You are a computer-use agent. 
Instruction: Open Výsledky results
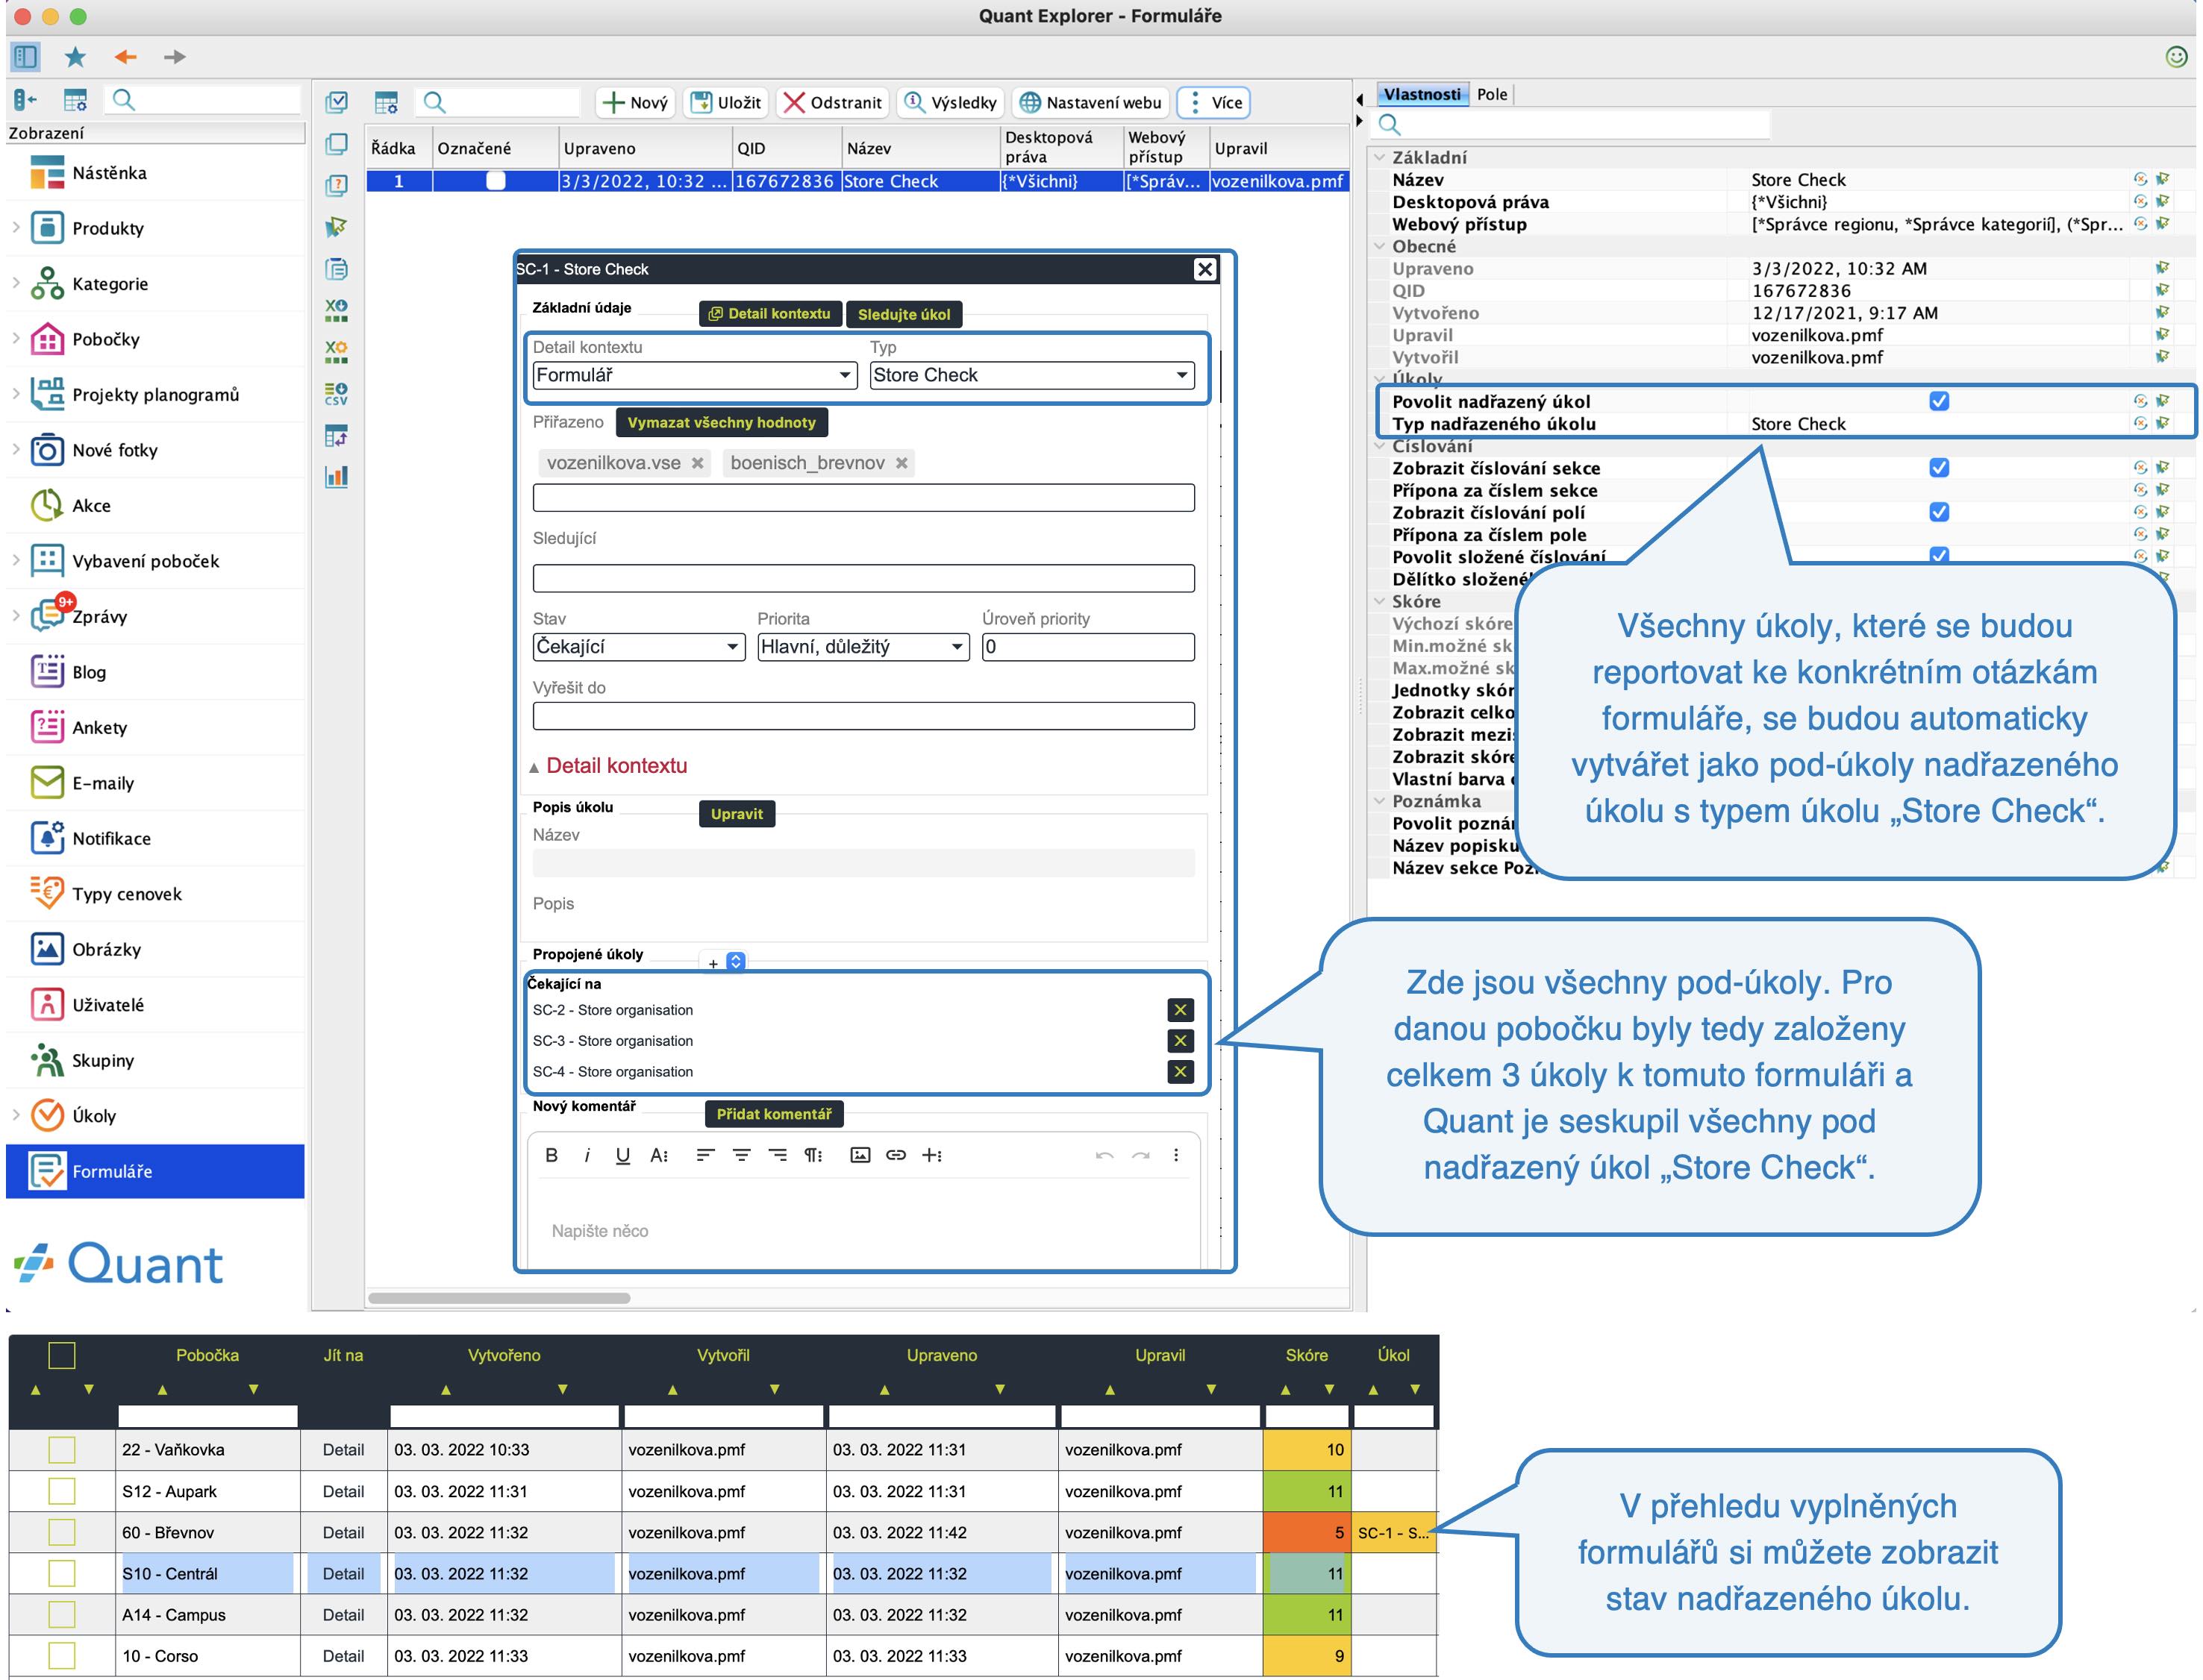point(951,102)
